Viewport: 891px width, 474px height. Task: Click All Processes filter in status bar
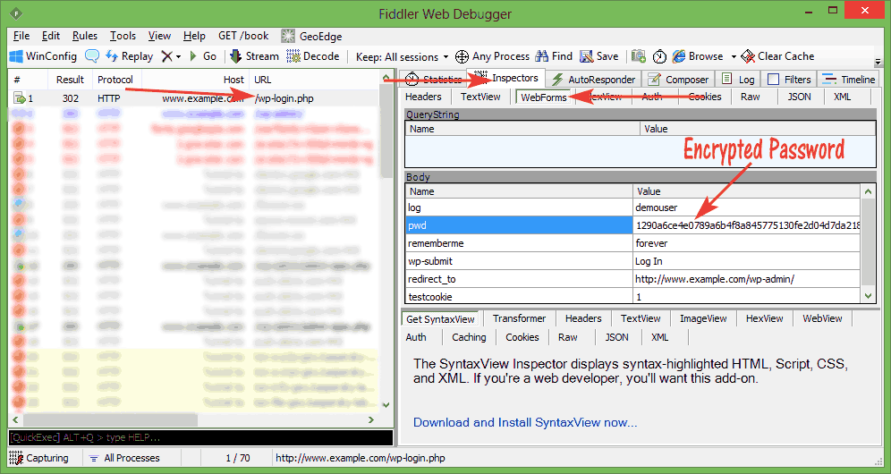[125, 458]
